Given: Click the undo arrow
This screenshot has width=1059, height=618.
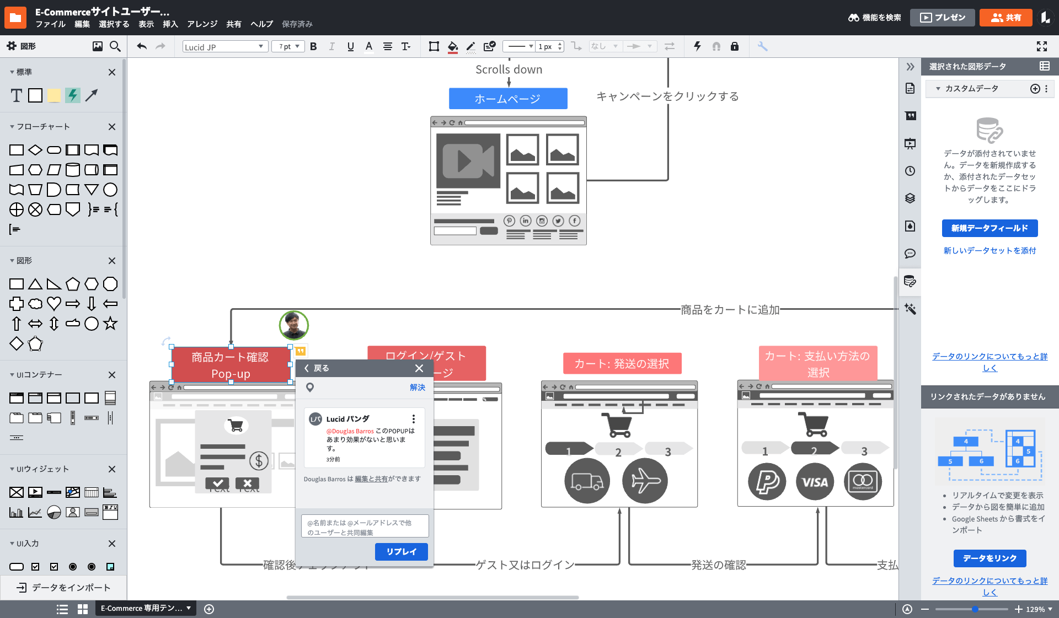Looking at the screenshot, I should click(x=142, y=47).
